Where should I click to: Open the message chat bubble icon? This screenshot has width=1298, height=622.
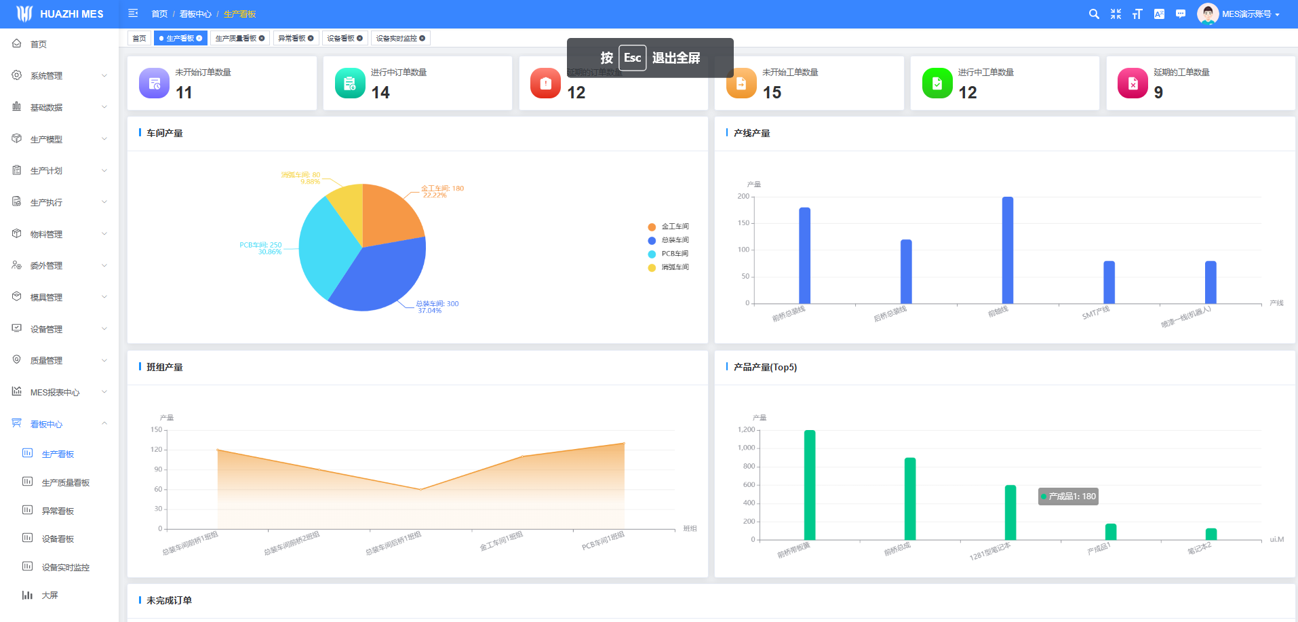(1181, 14)
